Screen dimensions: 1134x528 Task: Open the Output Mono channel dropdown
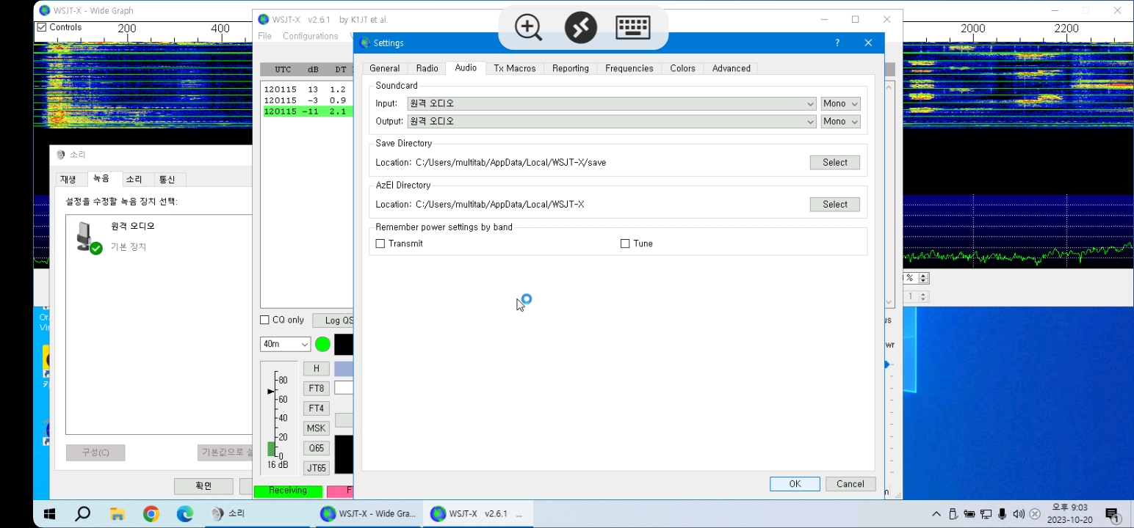point(840,121)
